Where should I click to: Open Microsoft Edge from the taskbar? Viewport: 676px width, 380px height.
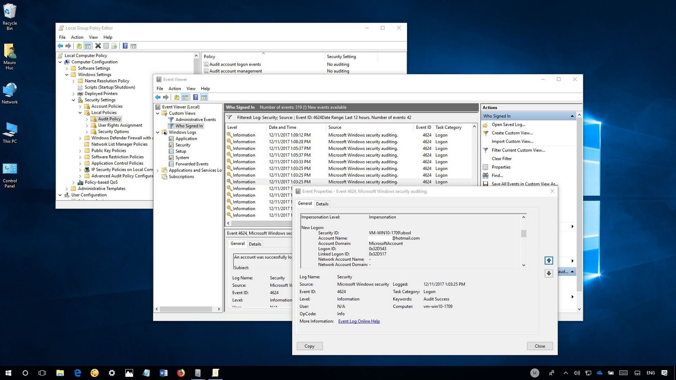(77, 373)
